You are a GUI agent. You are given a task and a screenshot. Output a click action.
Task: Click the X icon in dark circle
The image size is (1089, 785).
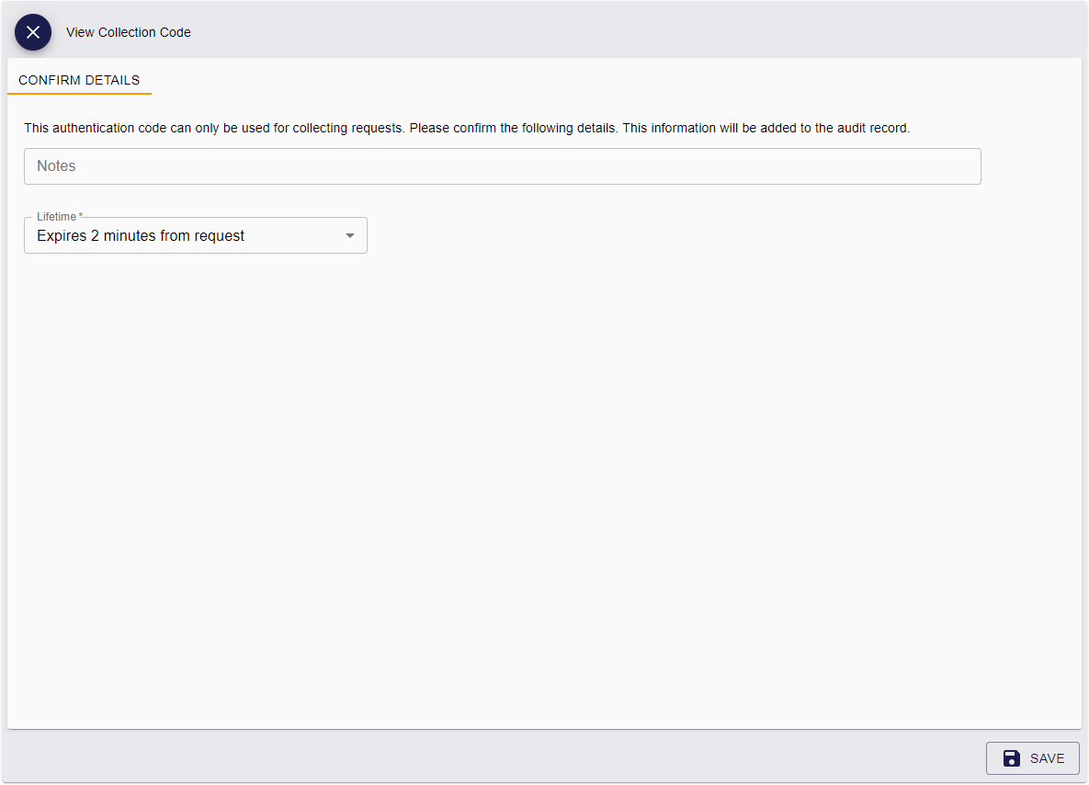(x=33, y=32)
